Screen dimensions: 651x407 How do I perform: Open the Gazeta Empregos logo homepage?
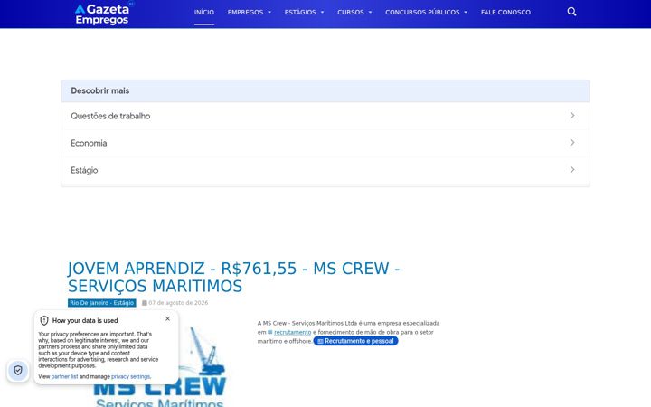(x=102, y=14)
